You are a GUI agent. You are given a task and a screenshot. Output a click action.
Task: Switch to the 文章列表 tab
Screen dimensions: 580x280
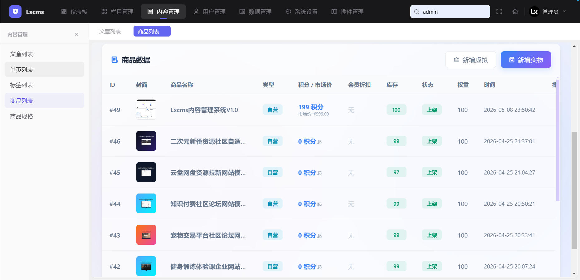tap(110, 31)
